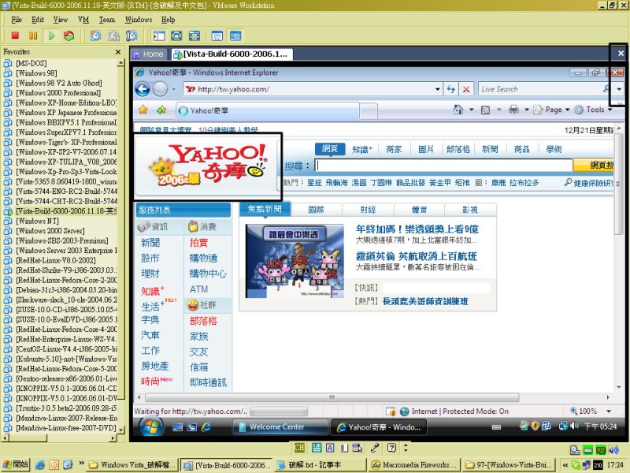Enter full screen mode in VMware toolbar
630x473 pixels.
176,35
